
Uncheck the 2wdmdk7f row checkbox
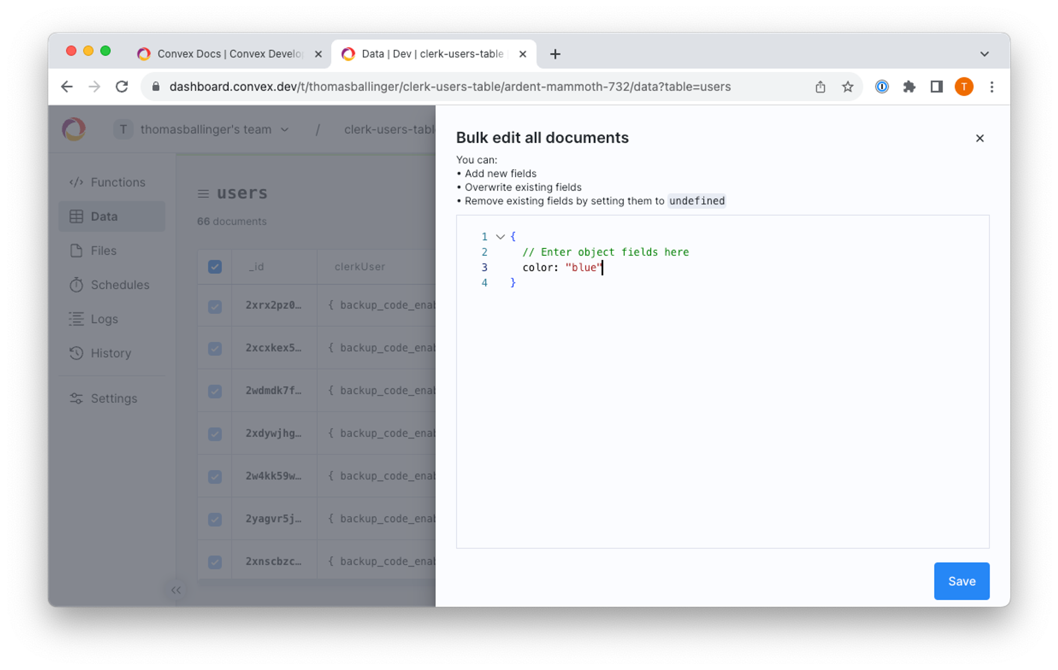coord(215,391)
